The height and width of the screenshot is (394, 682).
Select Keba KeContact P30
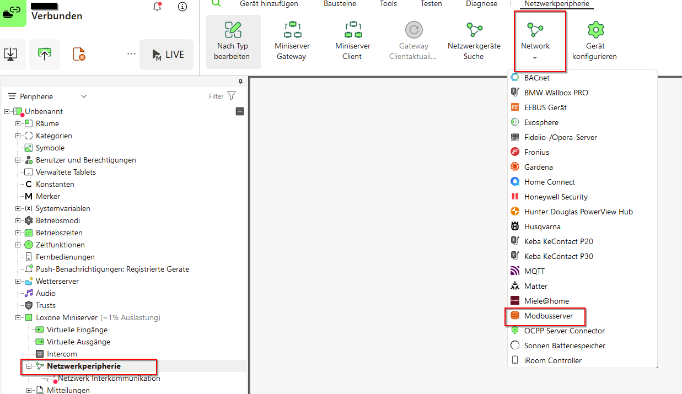582,256
